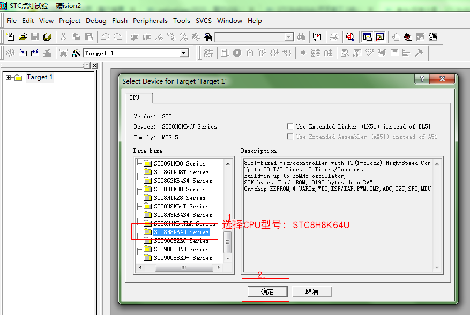Open the Target 1 selection dropdown
470x315 pixels.
coord(183,54)
